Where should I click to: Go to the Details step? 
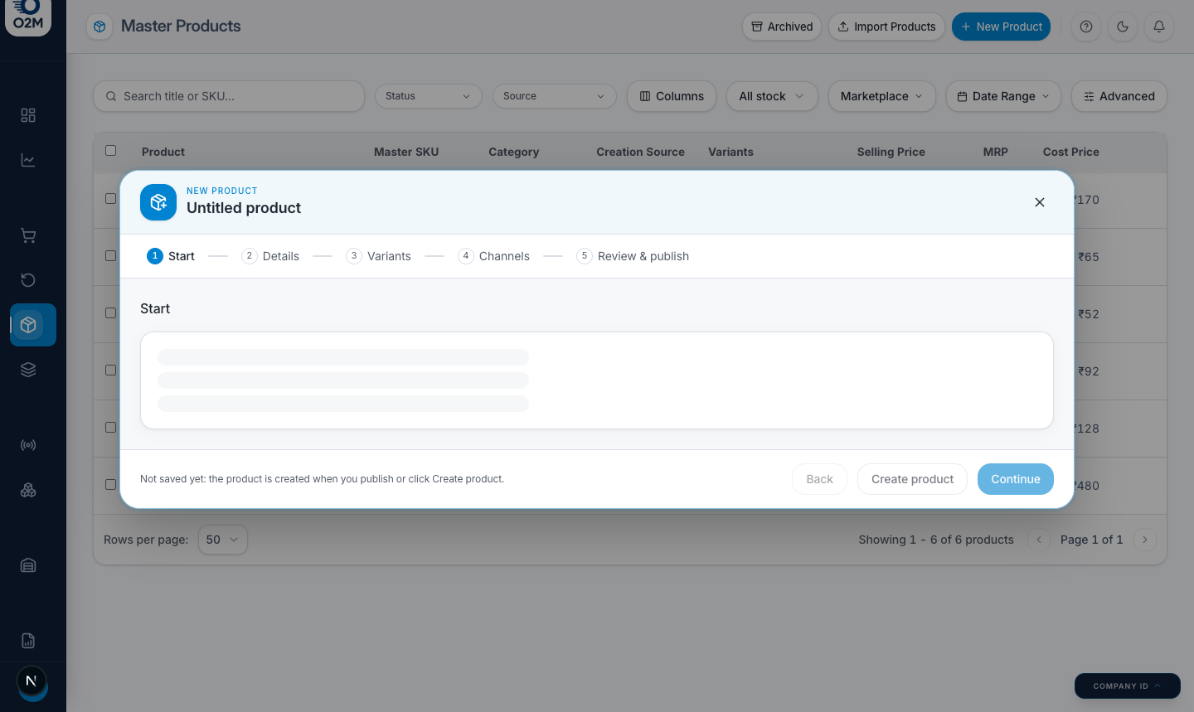[x=270, y=256]
